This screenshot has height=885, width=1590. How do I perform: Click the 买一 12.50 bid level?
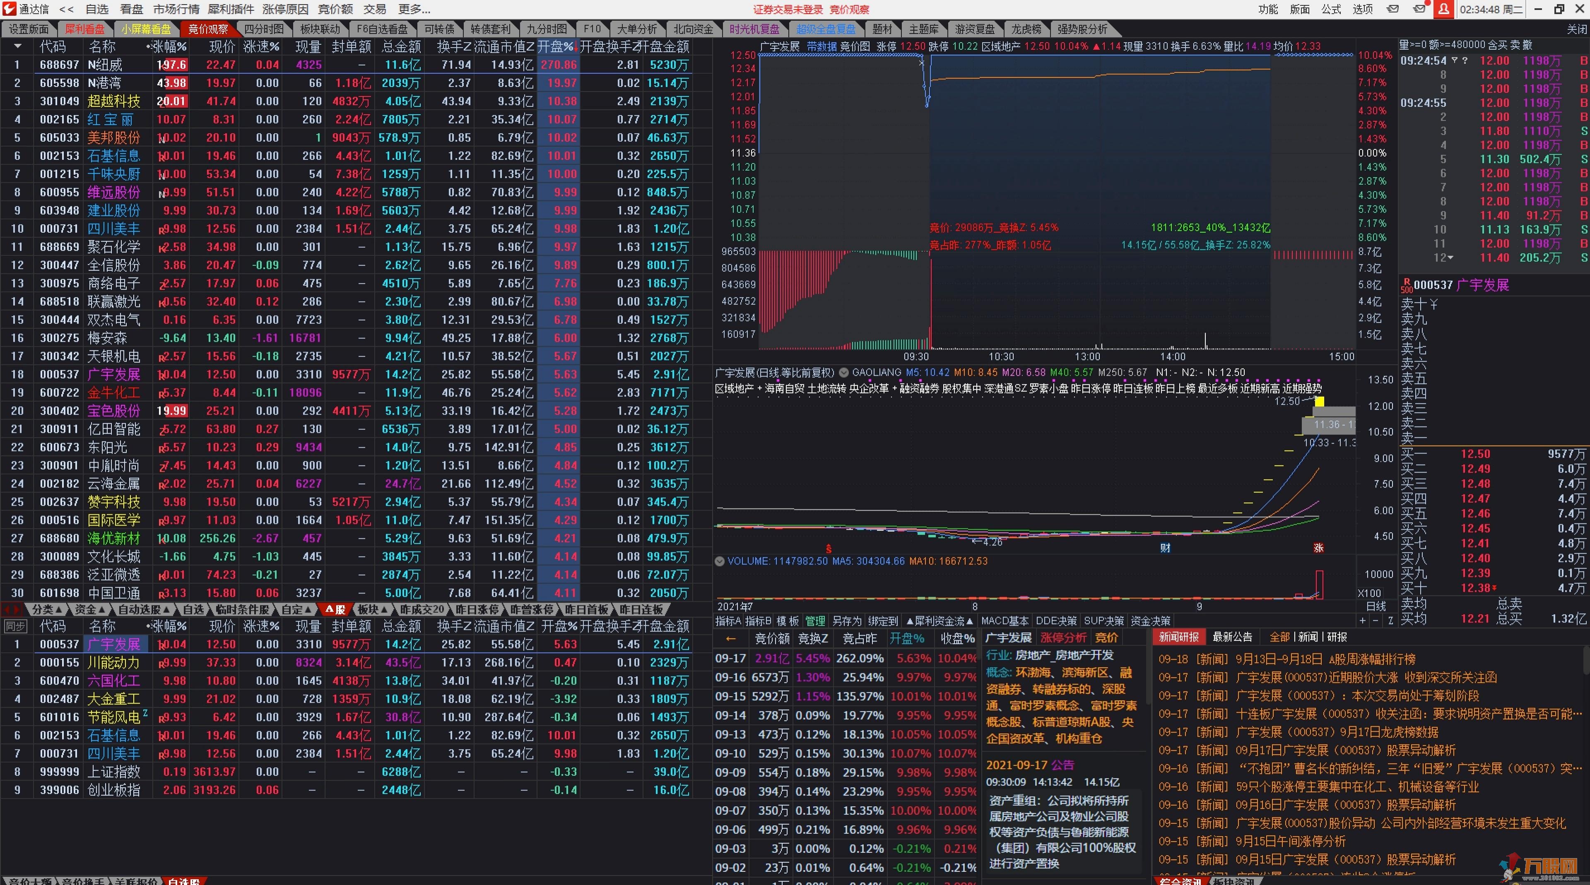1494,453
